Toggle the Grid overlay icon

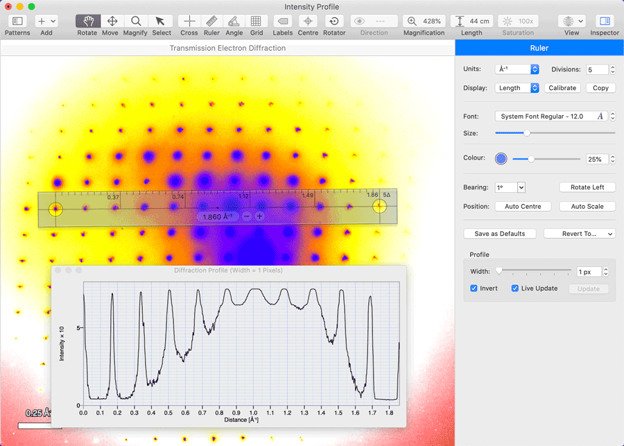(256, 22)
